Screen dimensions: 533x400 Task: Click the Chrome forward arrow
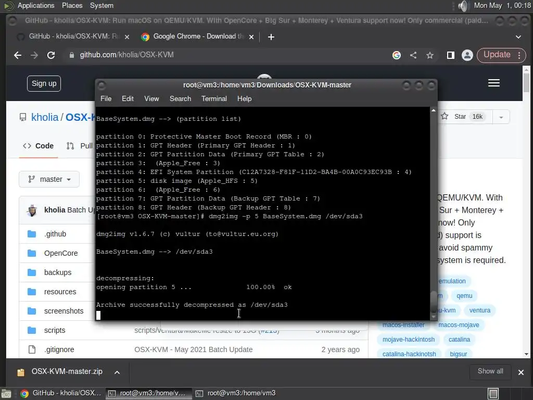pyautogui.click(x=34, y=55)
